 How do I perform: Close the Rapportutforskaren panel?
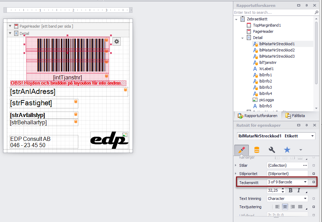click(314, 6)
